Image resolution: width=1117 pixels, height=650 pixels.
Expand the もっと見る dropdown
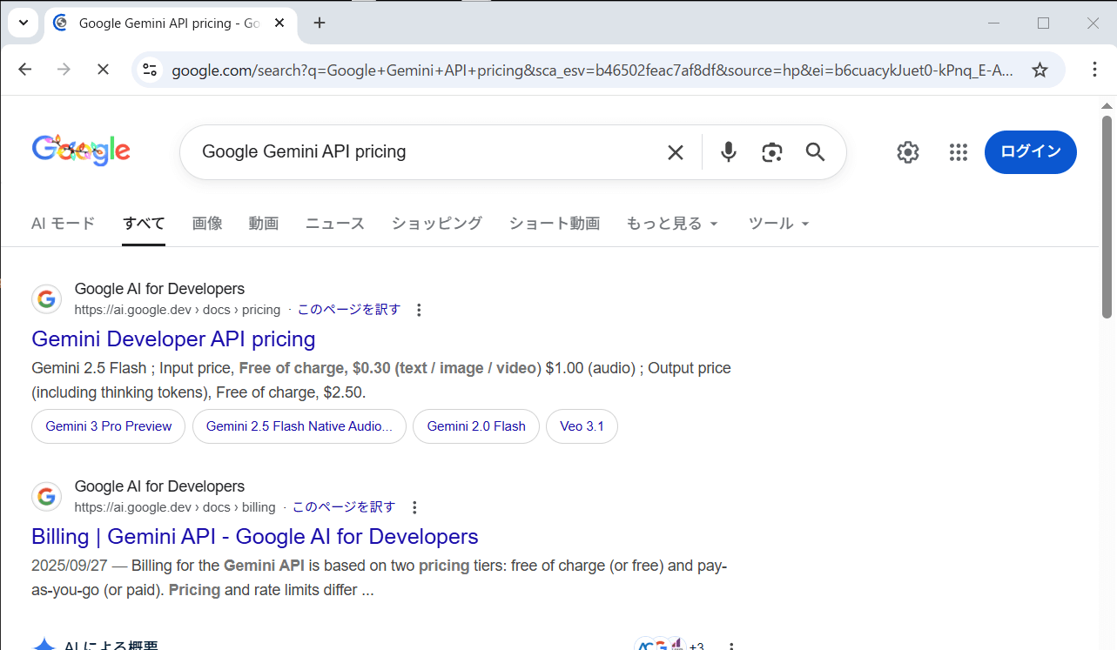tap(672, 224)
